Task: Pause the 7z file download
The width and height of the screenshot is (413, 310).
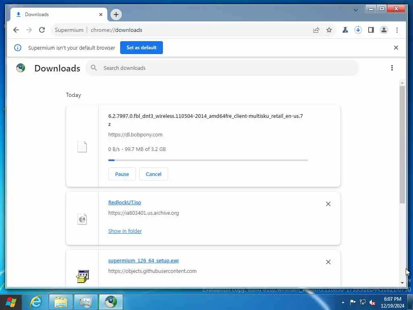Action: [122, 174]
